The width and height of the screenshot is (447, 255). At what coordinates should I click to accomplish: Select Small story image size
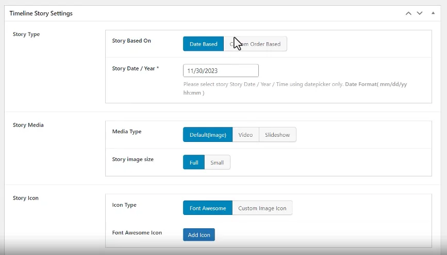[x=217, y=162]
